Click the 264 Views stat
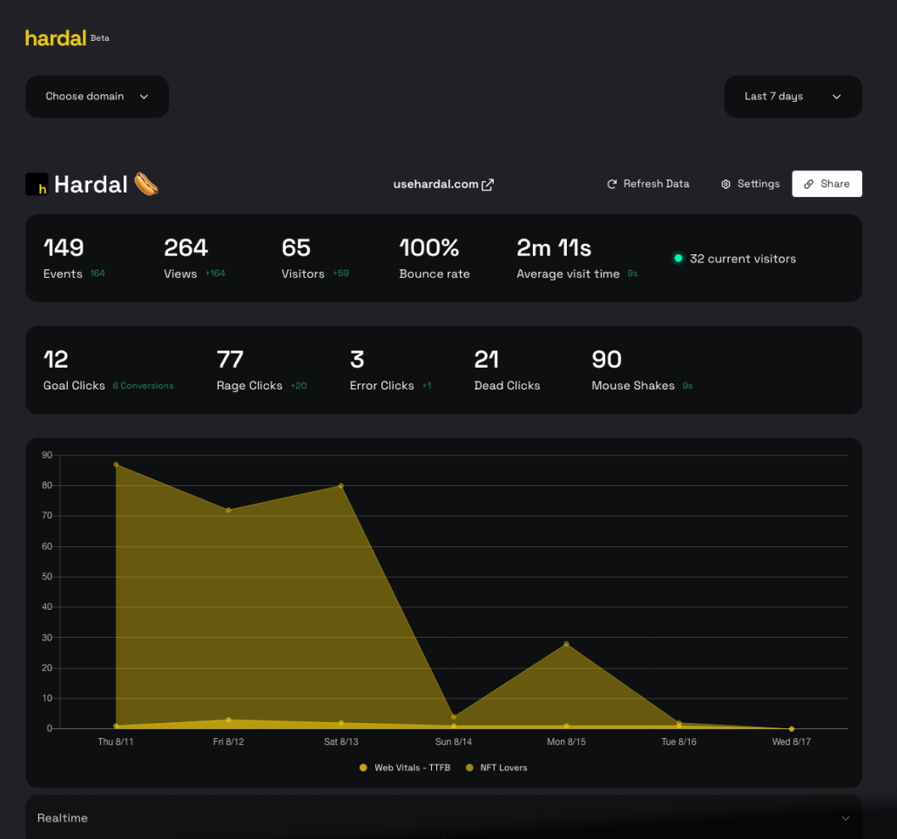This screenshot has height=839, width=897. (194, 258)
